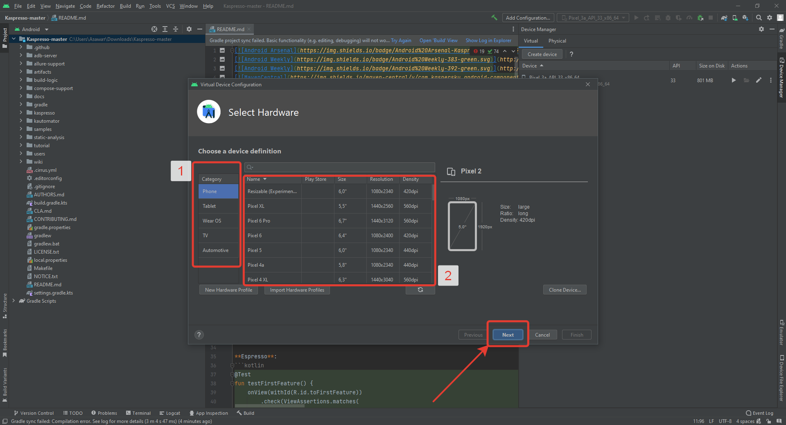786x425 pixels.
Task: Click Collapse All icon in Project panel
Action: (176, 29)
